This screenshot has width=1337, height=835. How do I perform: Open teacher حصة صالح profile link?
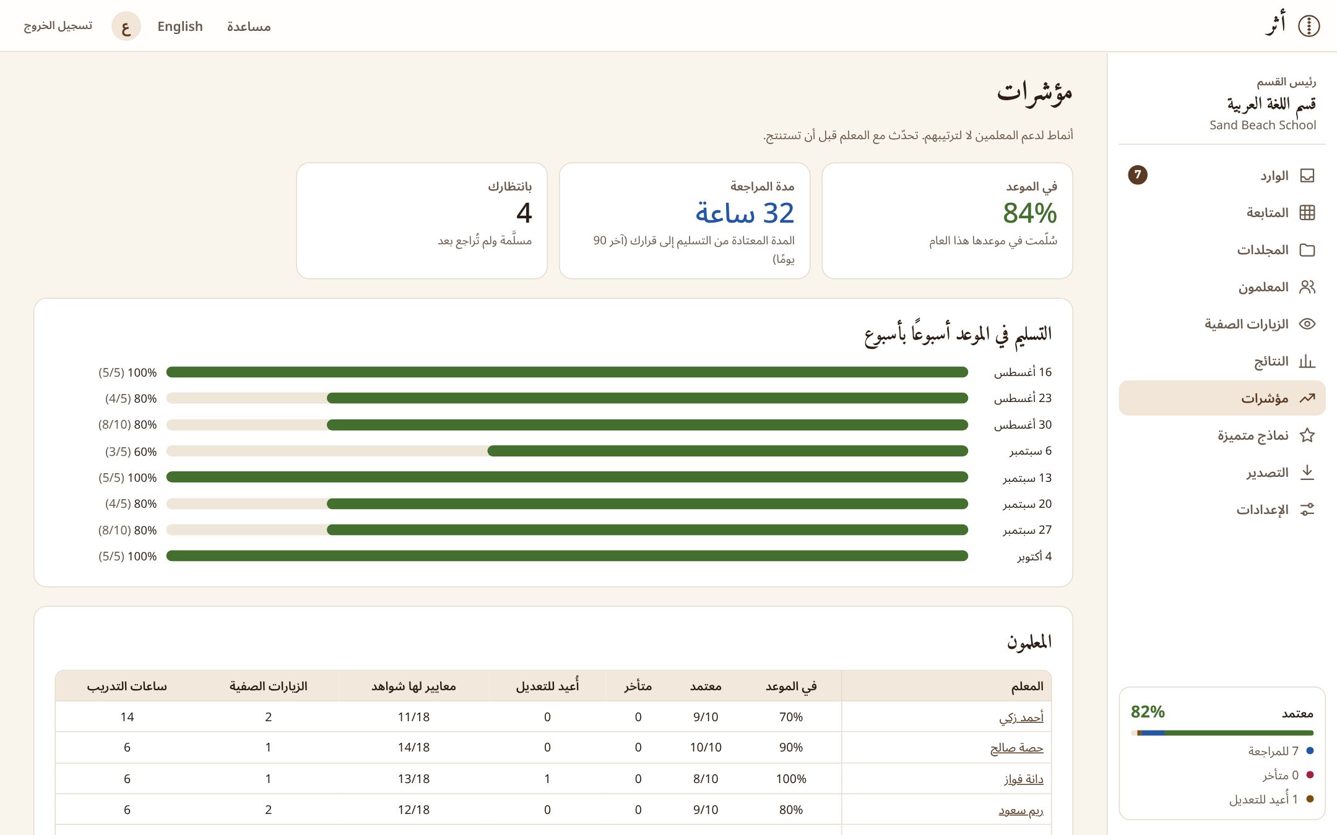1017,748
